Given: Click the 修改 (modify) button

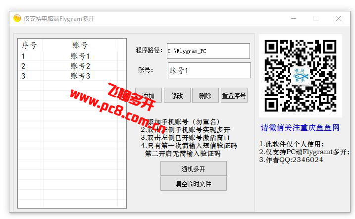Looking at the screenshot, I should click(177, 95).
